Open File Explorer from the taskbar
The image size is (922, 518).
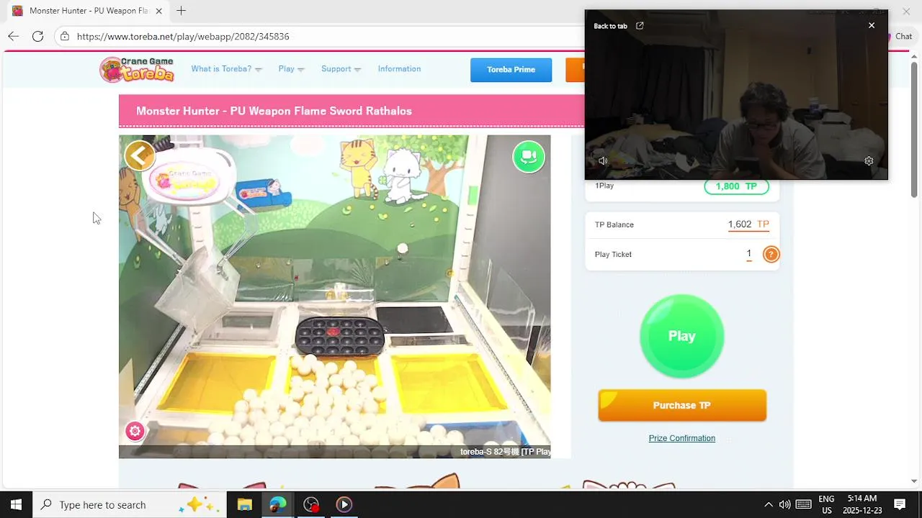[x=244, y=504]
